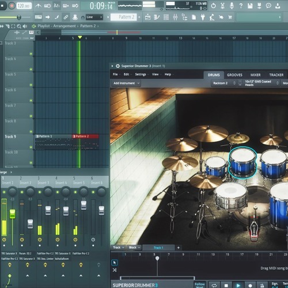Click the playlist magnifier zoom icon

point(19,26)
